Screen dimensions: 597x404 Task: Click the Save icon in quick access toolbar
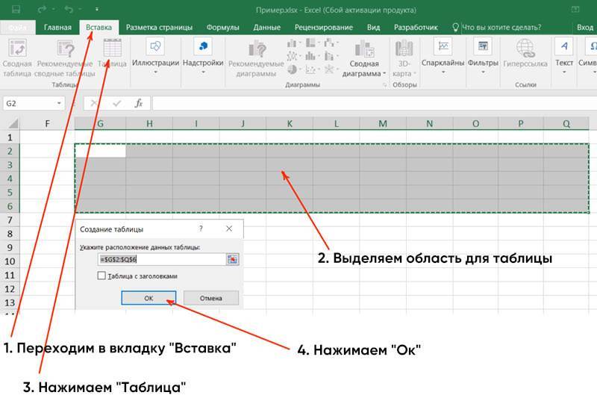16,10
